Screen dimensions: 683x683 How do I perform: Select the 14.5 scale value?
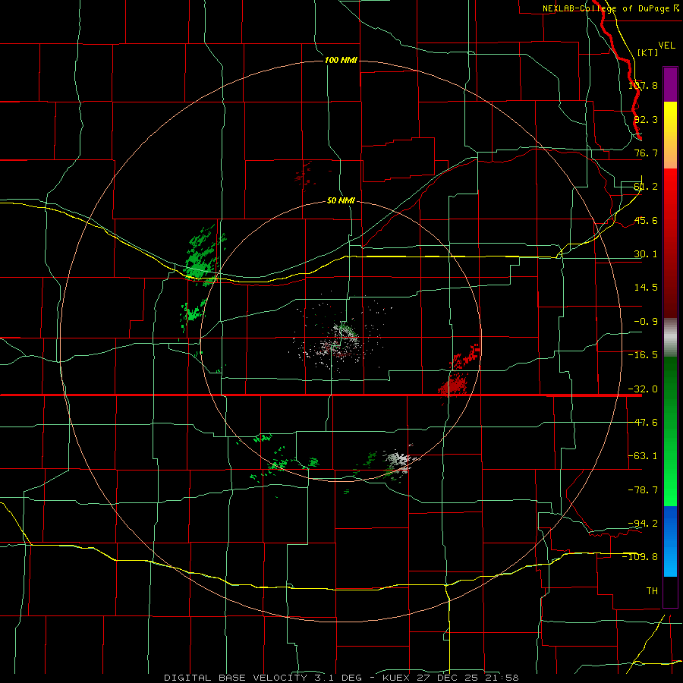click(646, 288)
